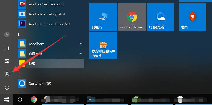Viewport: 212px width, 105px height.
Task: Click the Adobe Creative Cloud label
Action: [x=46, y=4]
